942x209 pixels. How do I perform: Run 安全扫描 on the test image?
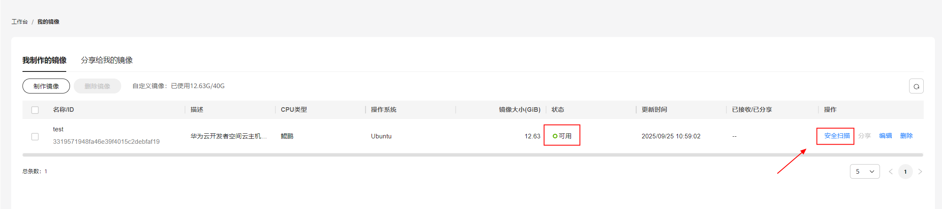pyautogui.click(x=837, y=136)
